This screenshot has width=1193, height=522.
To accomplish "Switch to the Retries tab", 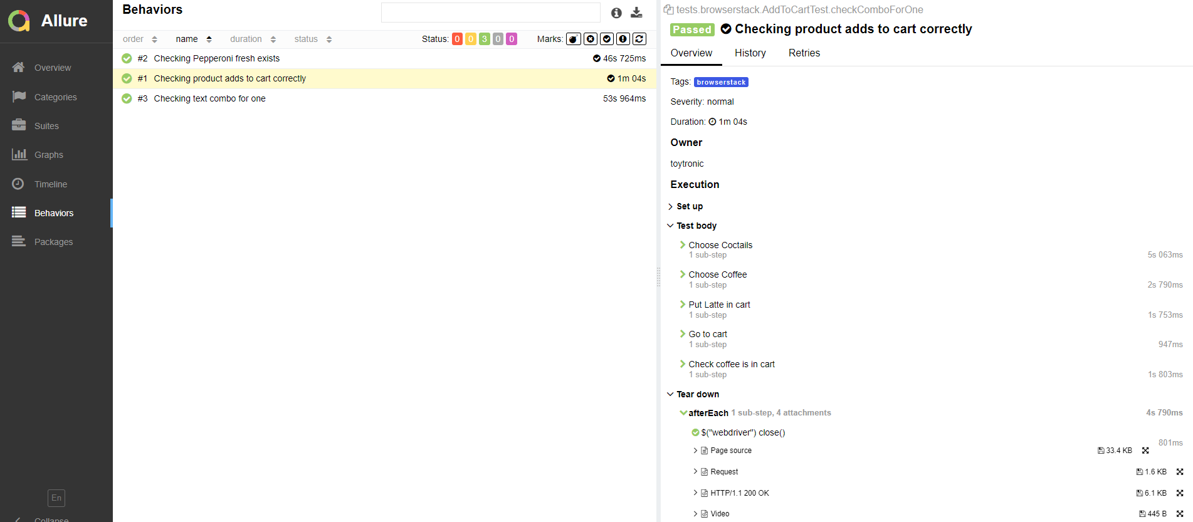I will pos(804,53).
